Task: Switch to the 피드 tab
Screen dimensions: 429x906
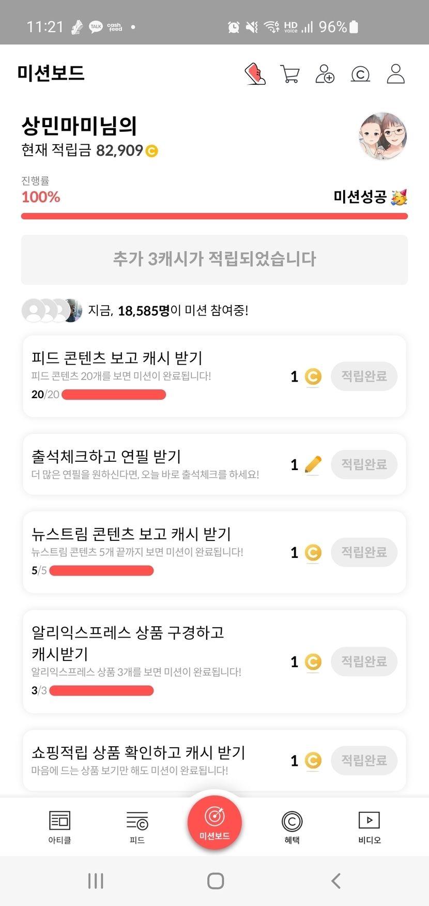Action: pyautogui.click(x=137, y=826)
